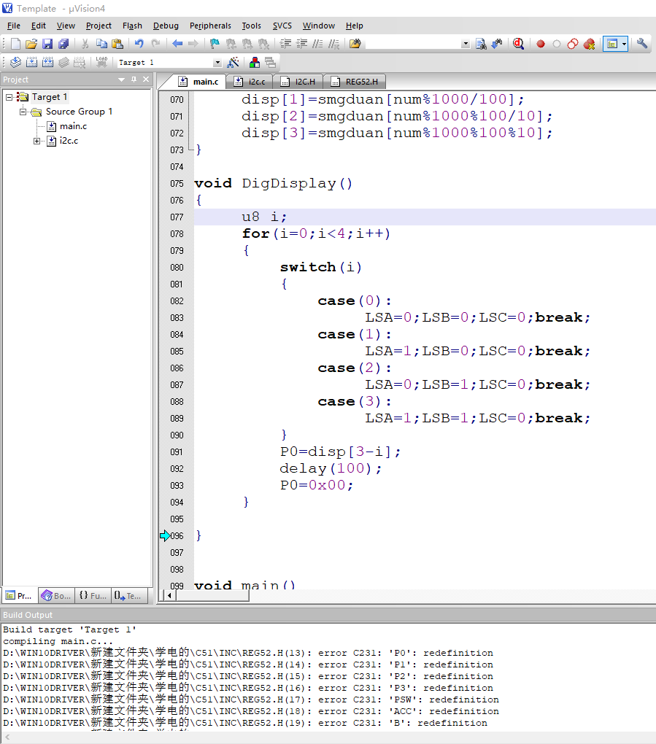Screen dimensions: 656x744
Task: Open the Edit menu
Action: [x=39, y=26]
